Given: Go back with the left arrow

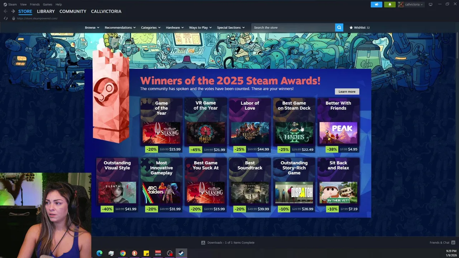Looking at the screenshot, I should click(5, 11).
